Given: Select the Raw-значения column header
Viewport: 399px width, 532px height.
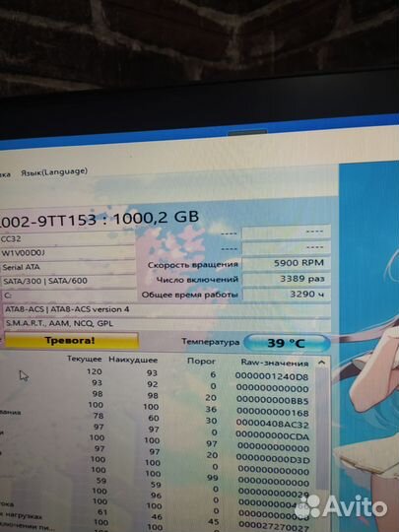Looking at the screenshot, I should pos(275,363).
